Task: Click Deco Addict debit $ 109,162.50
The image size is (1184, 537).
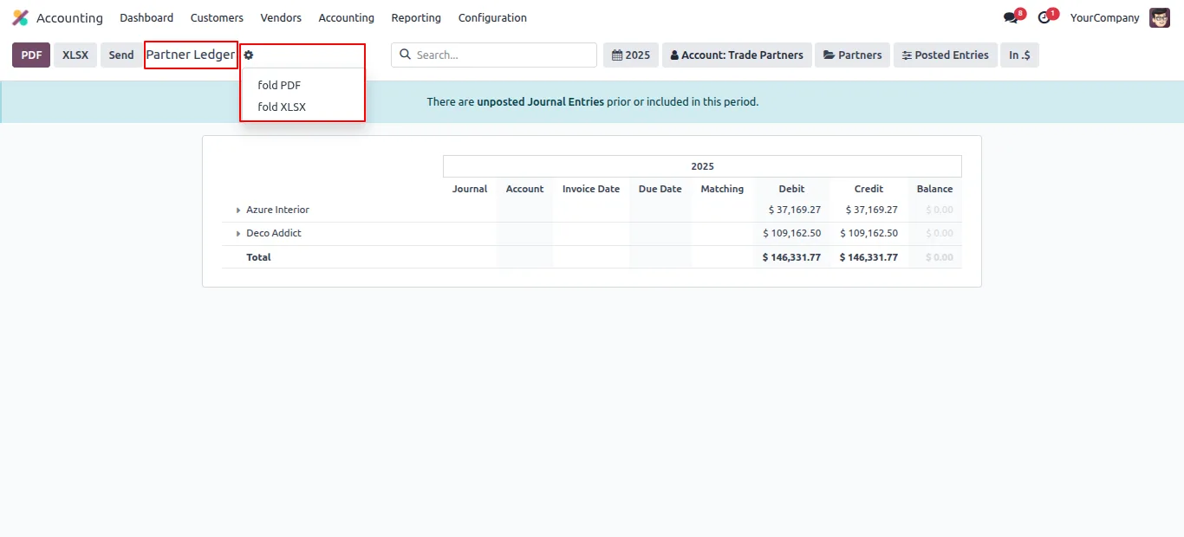Action: 792,234
